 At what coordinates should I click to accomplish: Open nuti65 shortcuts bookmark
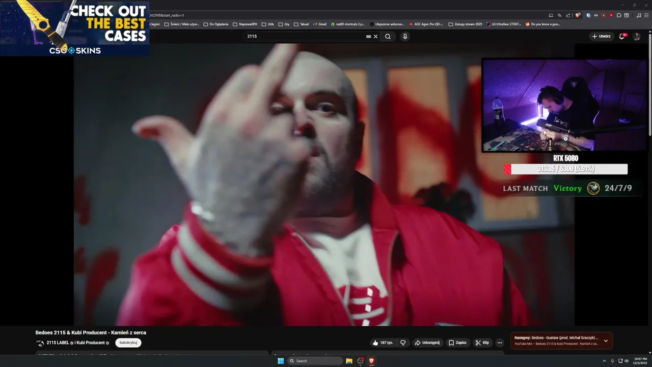(348, 24)
